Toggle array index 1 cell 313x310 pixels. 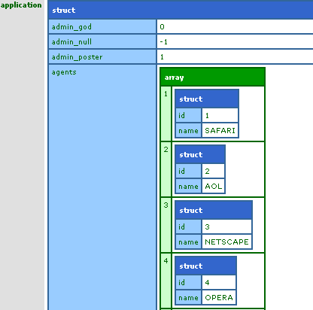[x=166, y=114]
